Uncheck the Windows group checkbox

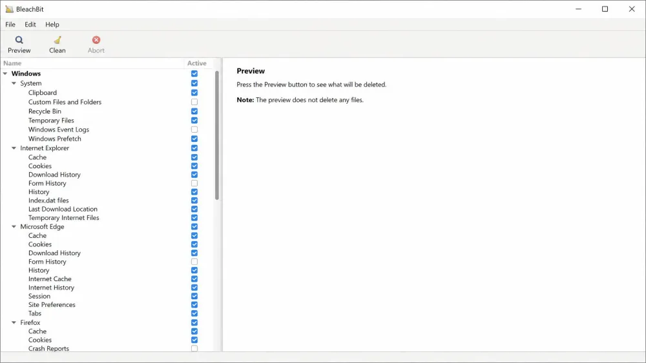[194, 74]
